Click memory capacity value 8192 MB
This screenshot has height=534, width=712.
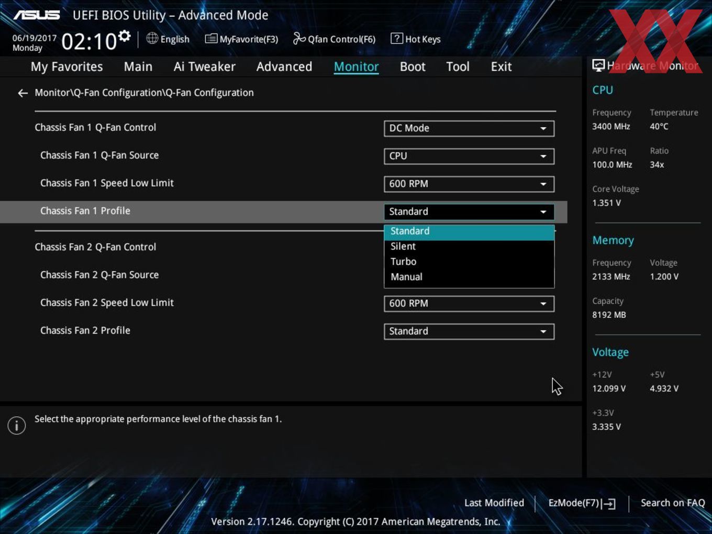point(609,315)
